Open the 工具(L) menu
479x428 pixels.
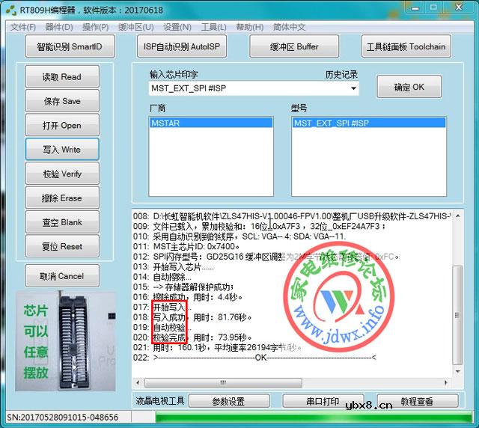point(214,27)
